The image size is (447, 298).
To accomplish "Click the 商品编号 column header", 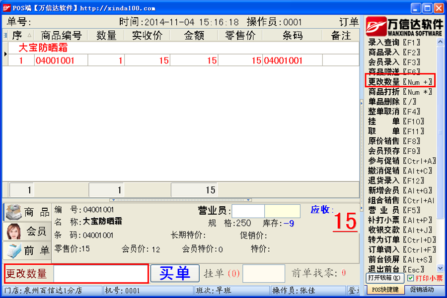I will [61, 36].
